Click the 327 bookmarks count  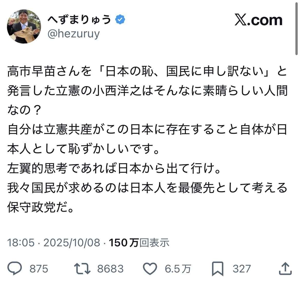(242, 269)
